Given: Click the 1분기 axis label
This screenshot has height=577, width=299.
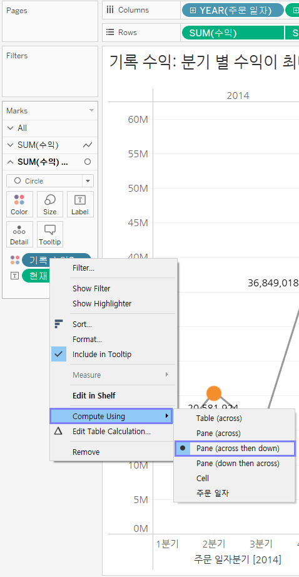Looking at the screenshot, I should click(x=167, y=544).
